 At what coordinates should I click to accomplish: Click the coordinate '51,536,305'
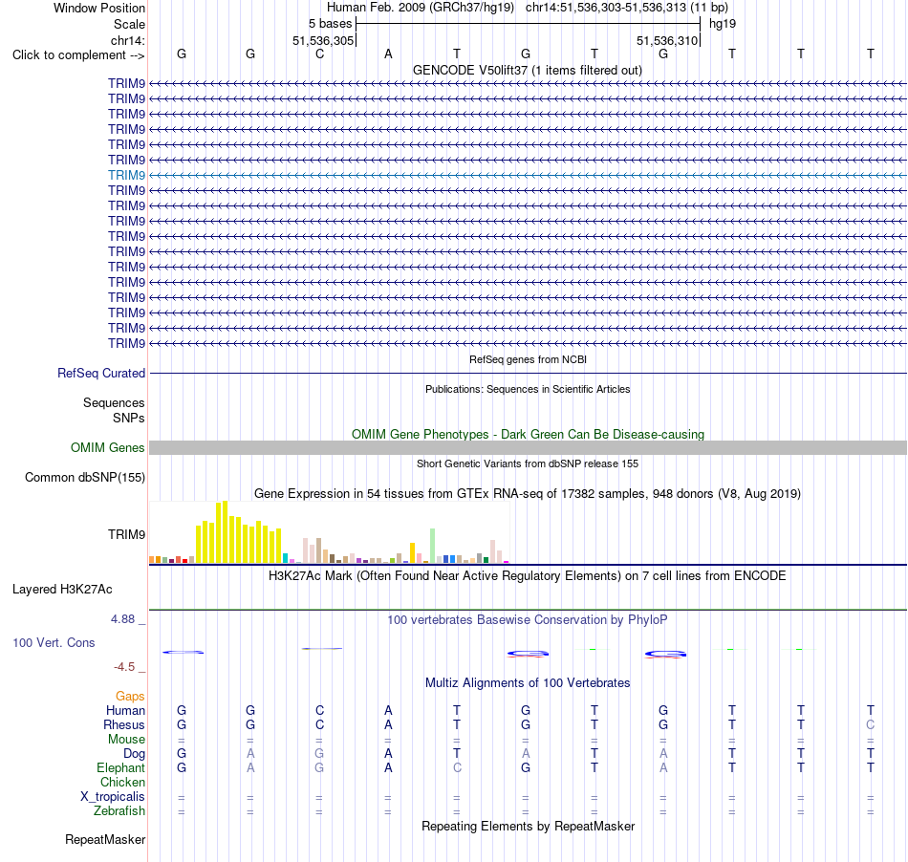click(x=323, y=40)
